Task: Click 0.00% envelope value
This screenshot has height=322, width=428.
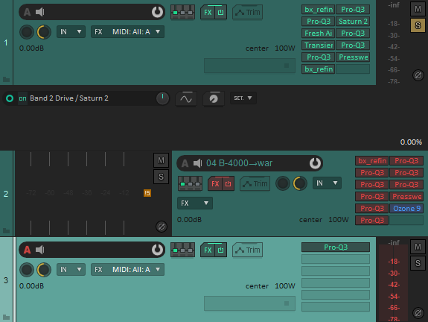Action: [411, 142]
